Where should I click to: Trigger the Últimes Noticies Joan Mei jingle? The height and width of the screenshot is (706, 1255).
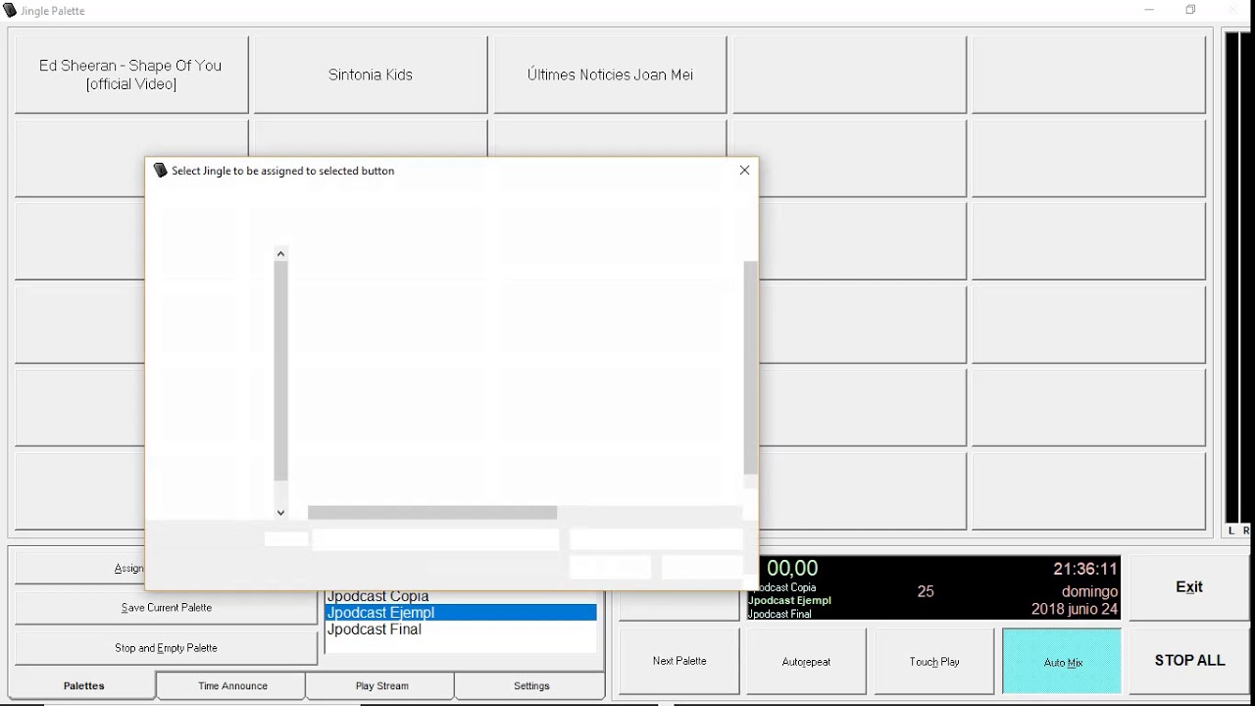610,75
